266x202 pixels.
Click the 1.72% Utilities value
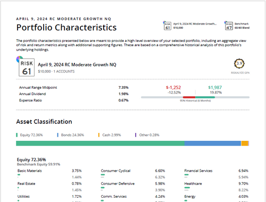[77, 197]
